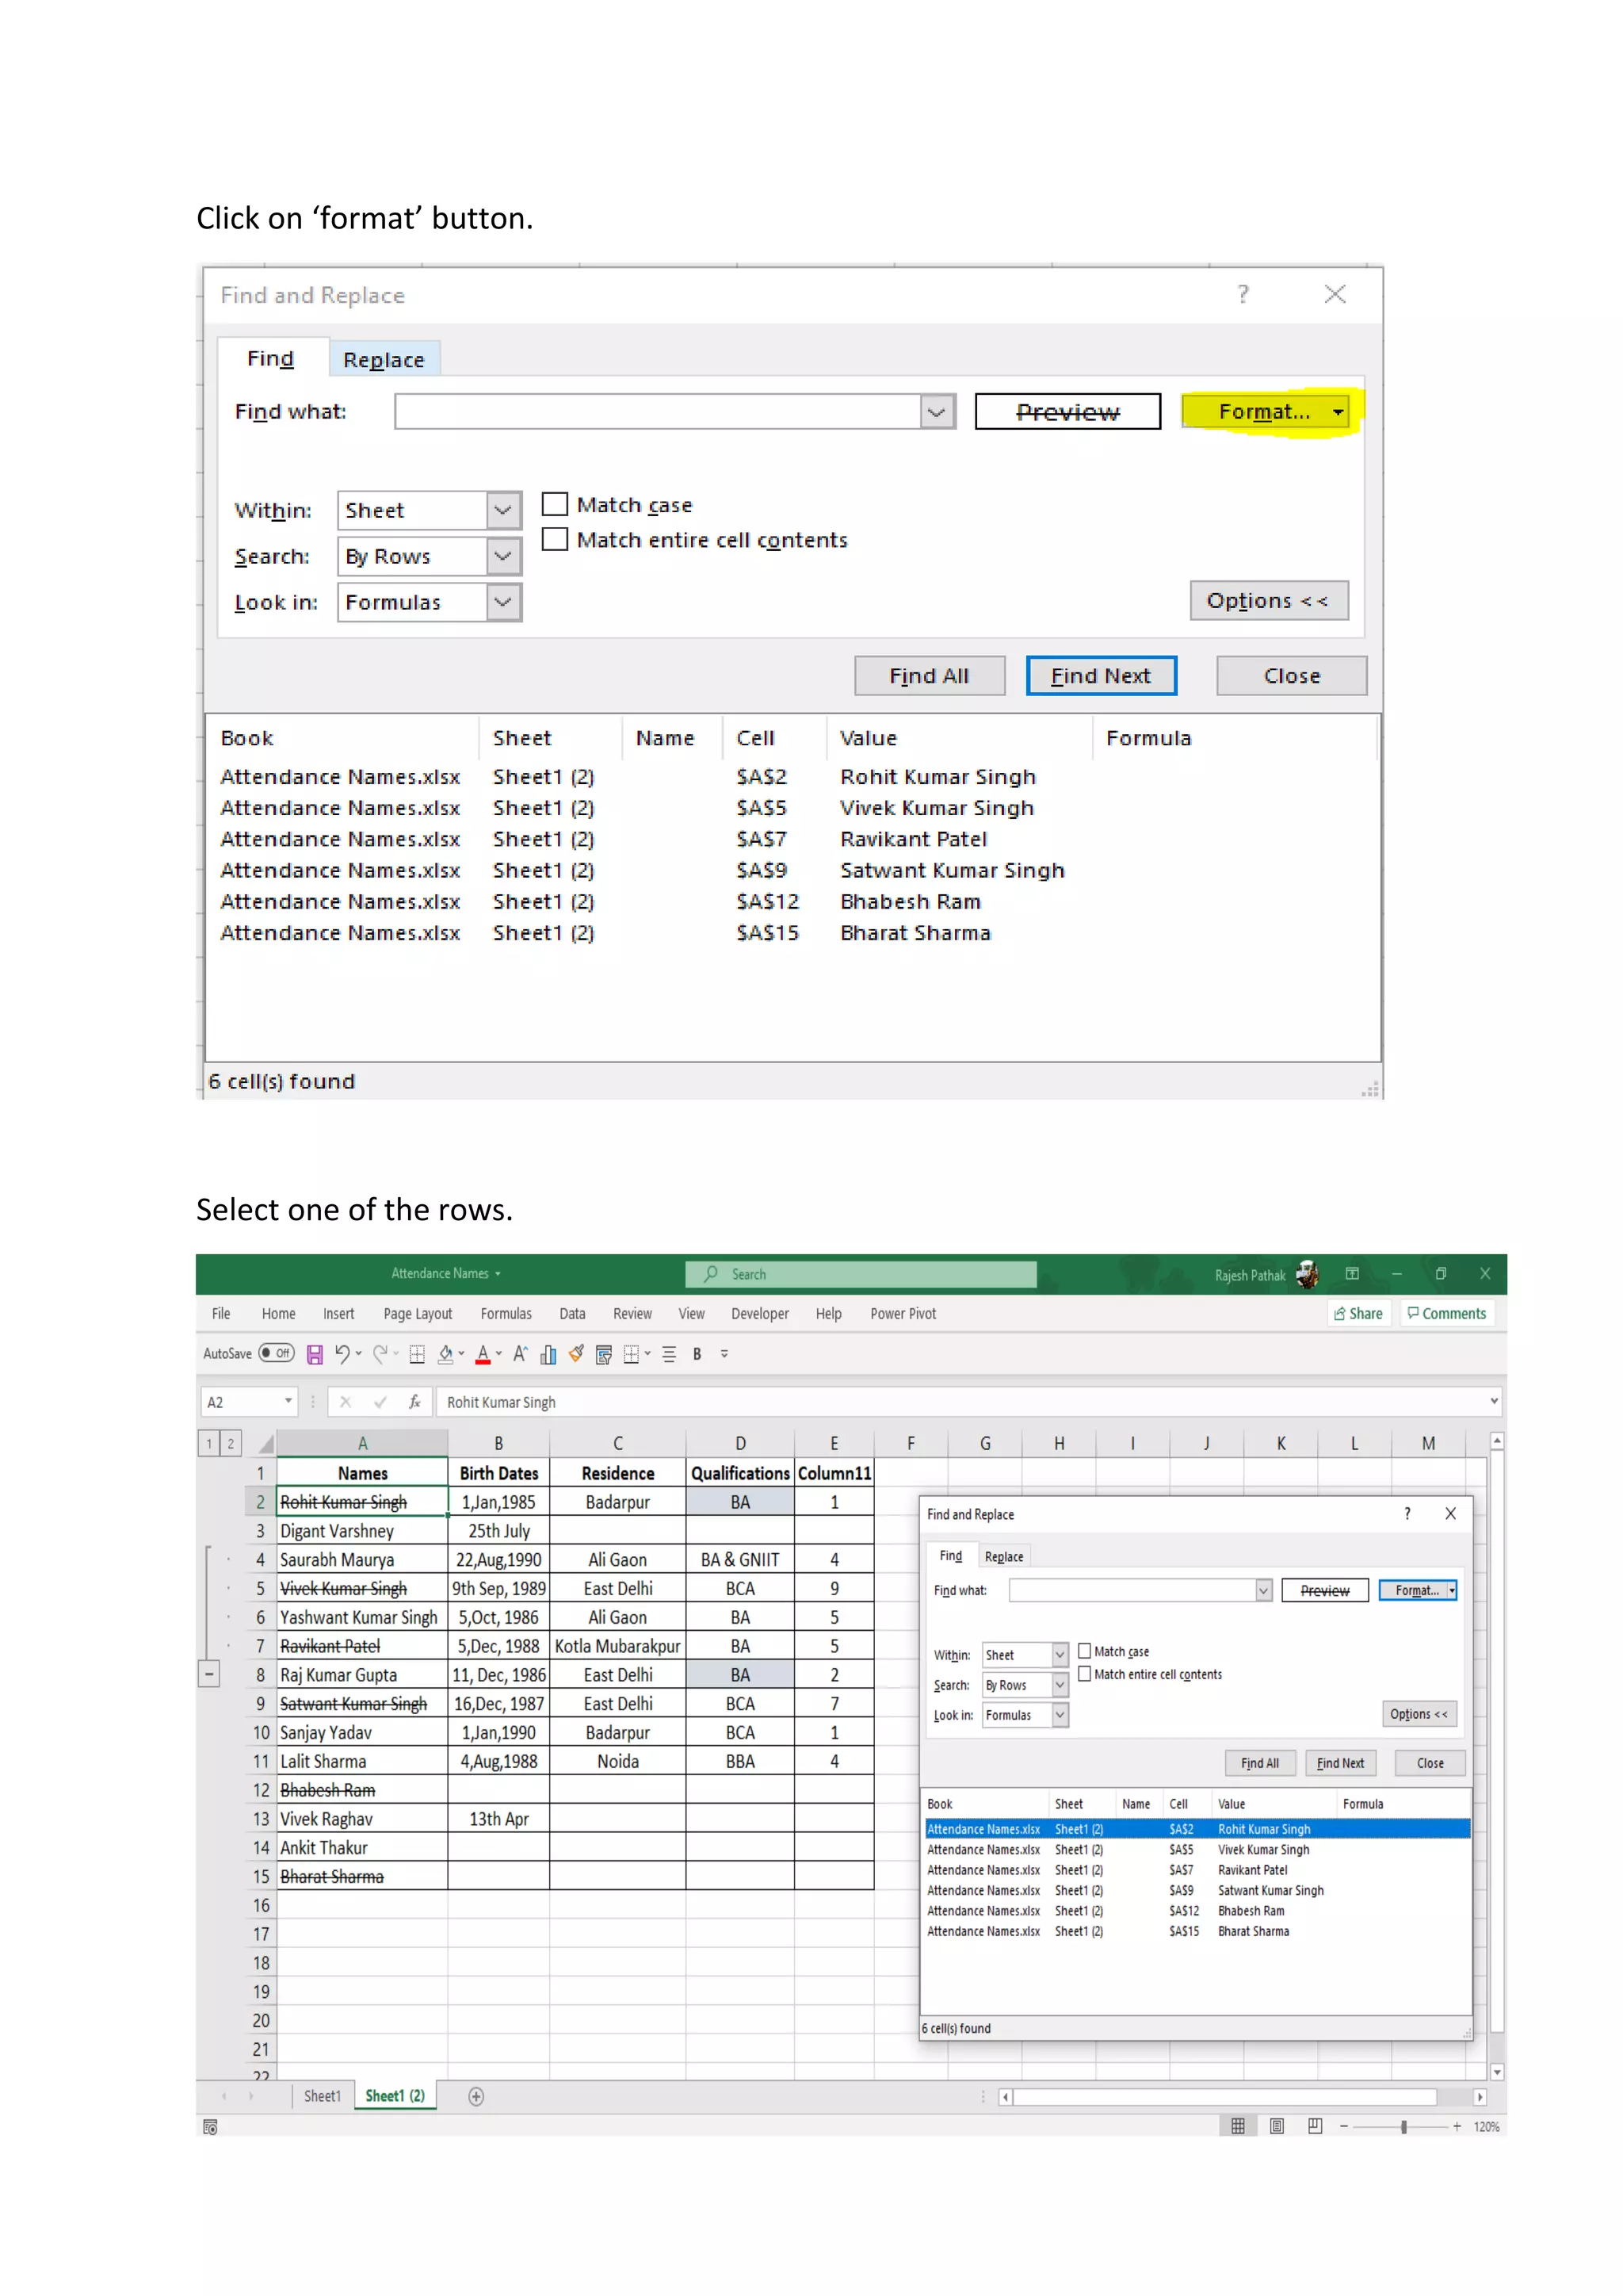Image resolution: width=1623 pixels, height=2296 pixels.
Task: Click the Excel horizontal scrollbar
Action: click(x=1224, y=2097)
